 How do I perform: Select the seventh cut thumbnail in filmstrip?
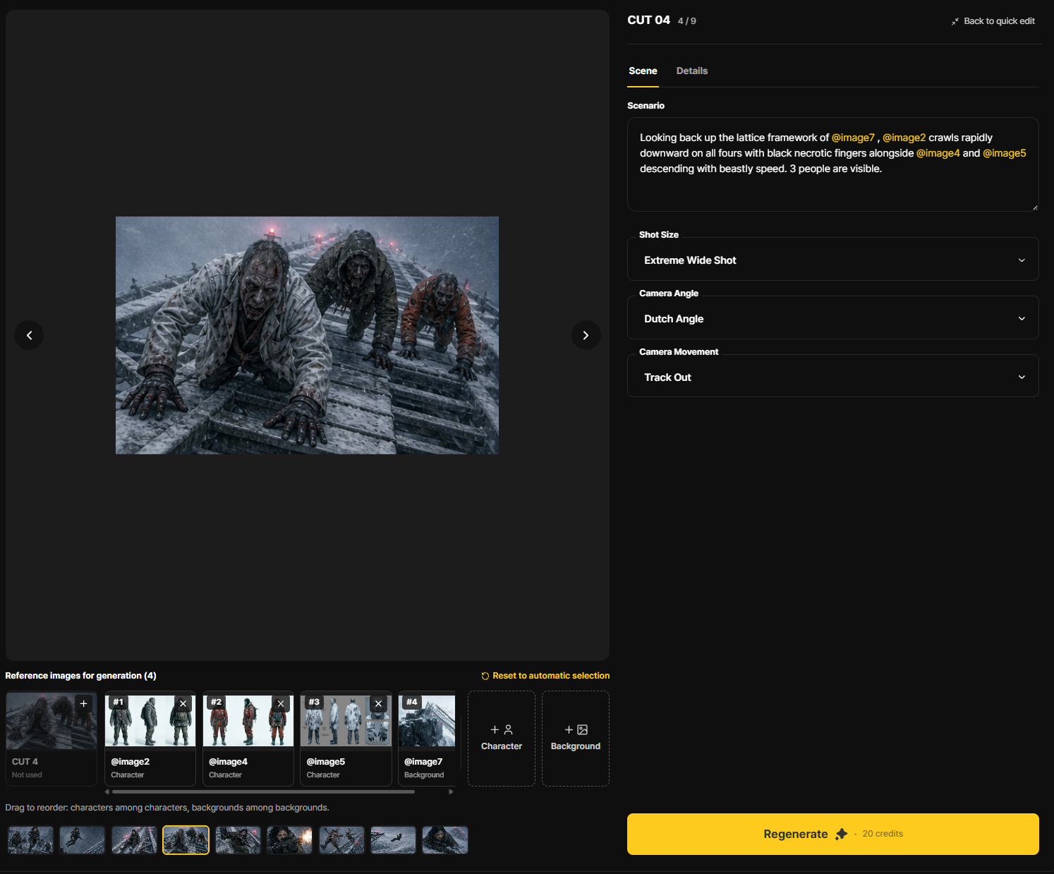point(341,840)
